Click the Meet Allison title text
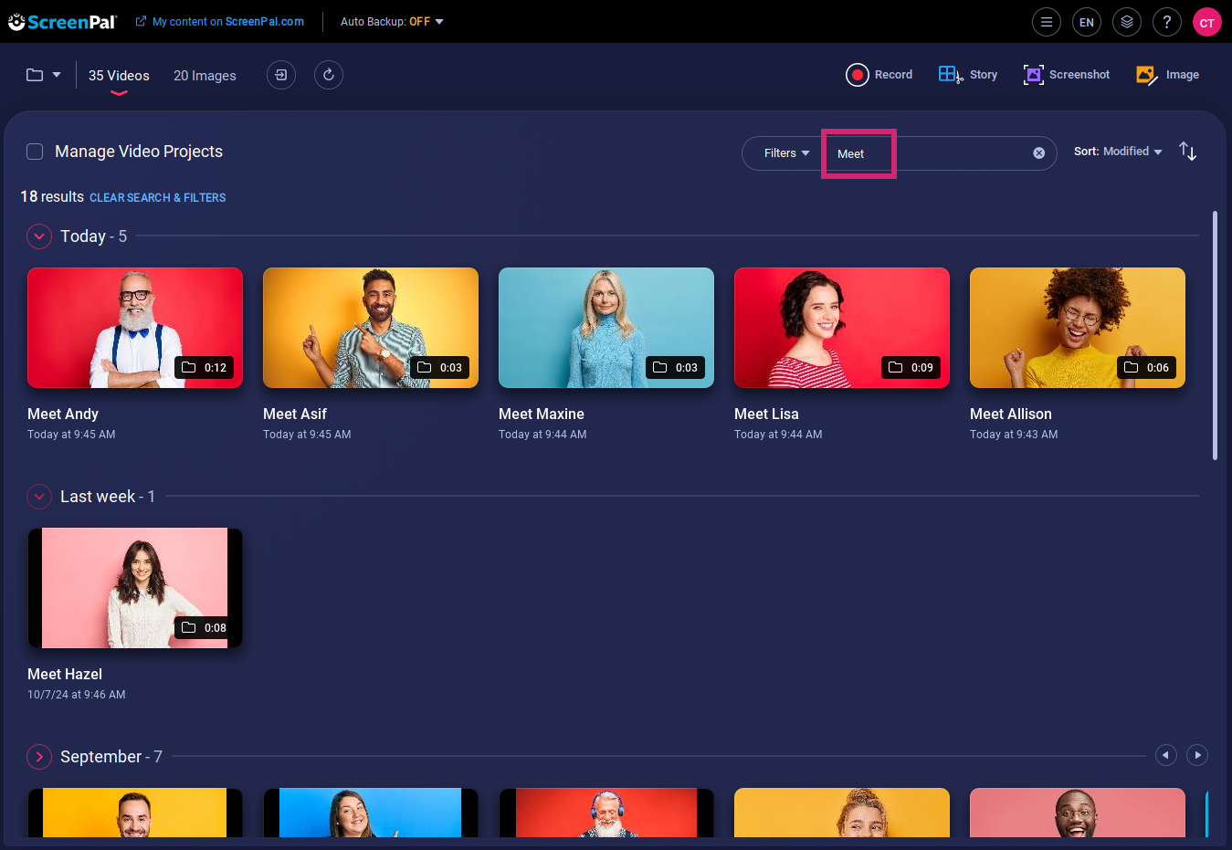The image size is (1232, 850). [1011, 414]
